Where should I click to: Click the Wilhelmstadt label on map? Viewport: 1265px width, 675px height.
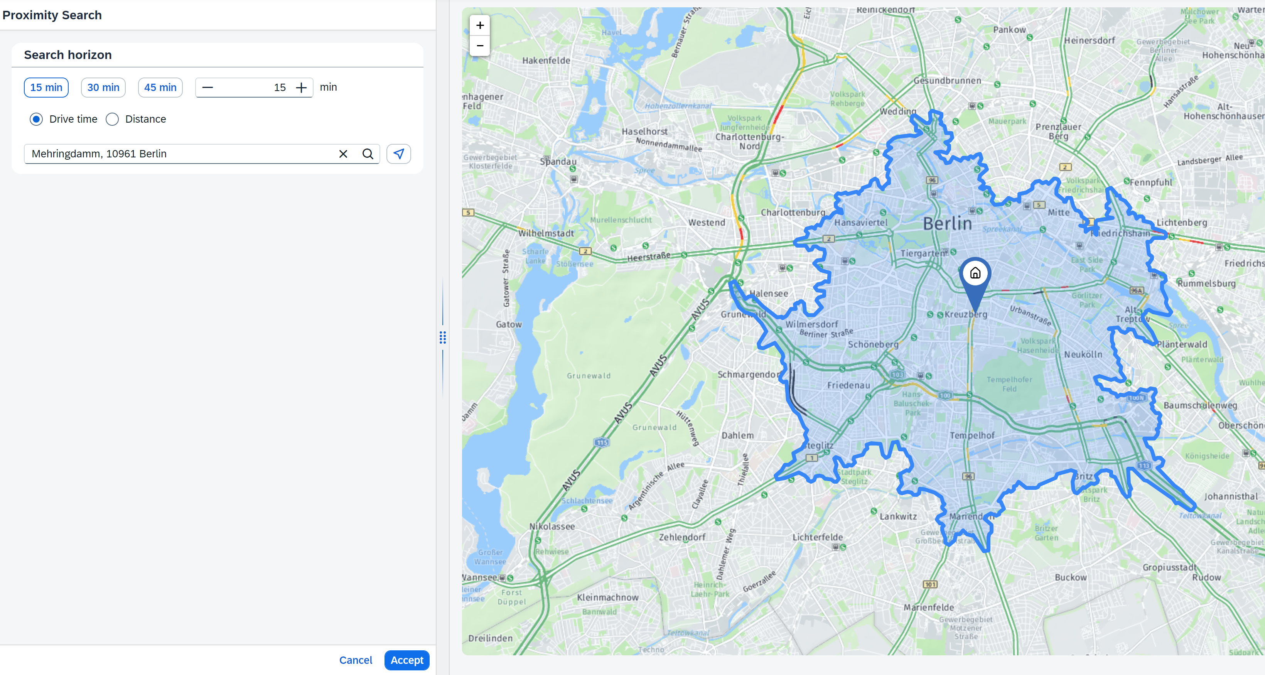pos(546,233)
